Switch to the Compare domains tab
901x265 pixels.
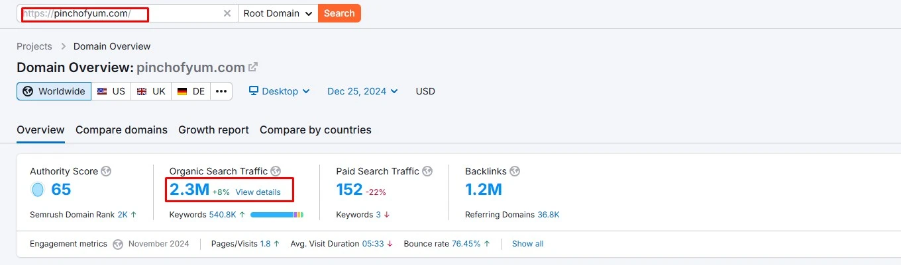tap(121, 130)
